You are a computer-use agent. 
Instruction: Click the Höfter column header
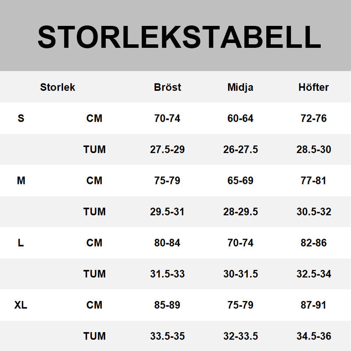tap(313, 87)
